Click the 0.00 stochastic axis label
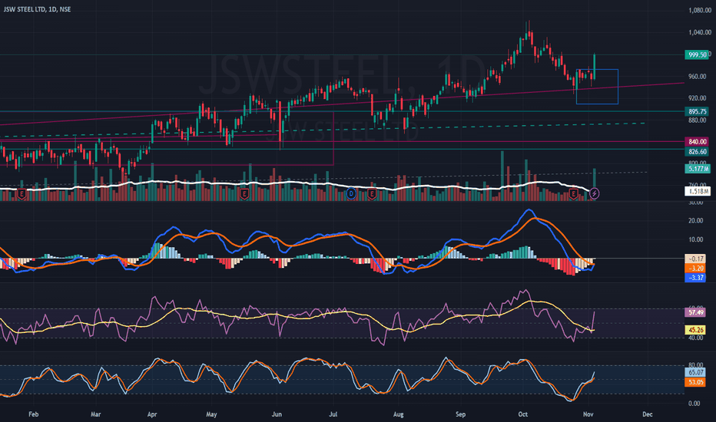Screen dimensions: 716x422 pos(694,404)
